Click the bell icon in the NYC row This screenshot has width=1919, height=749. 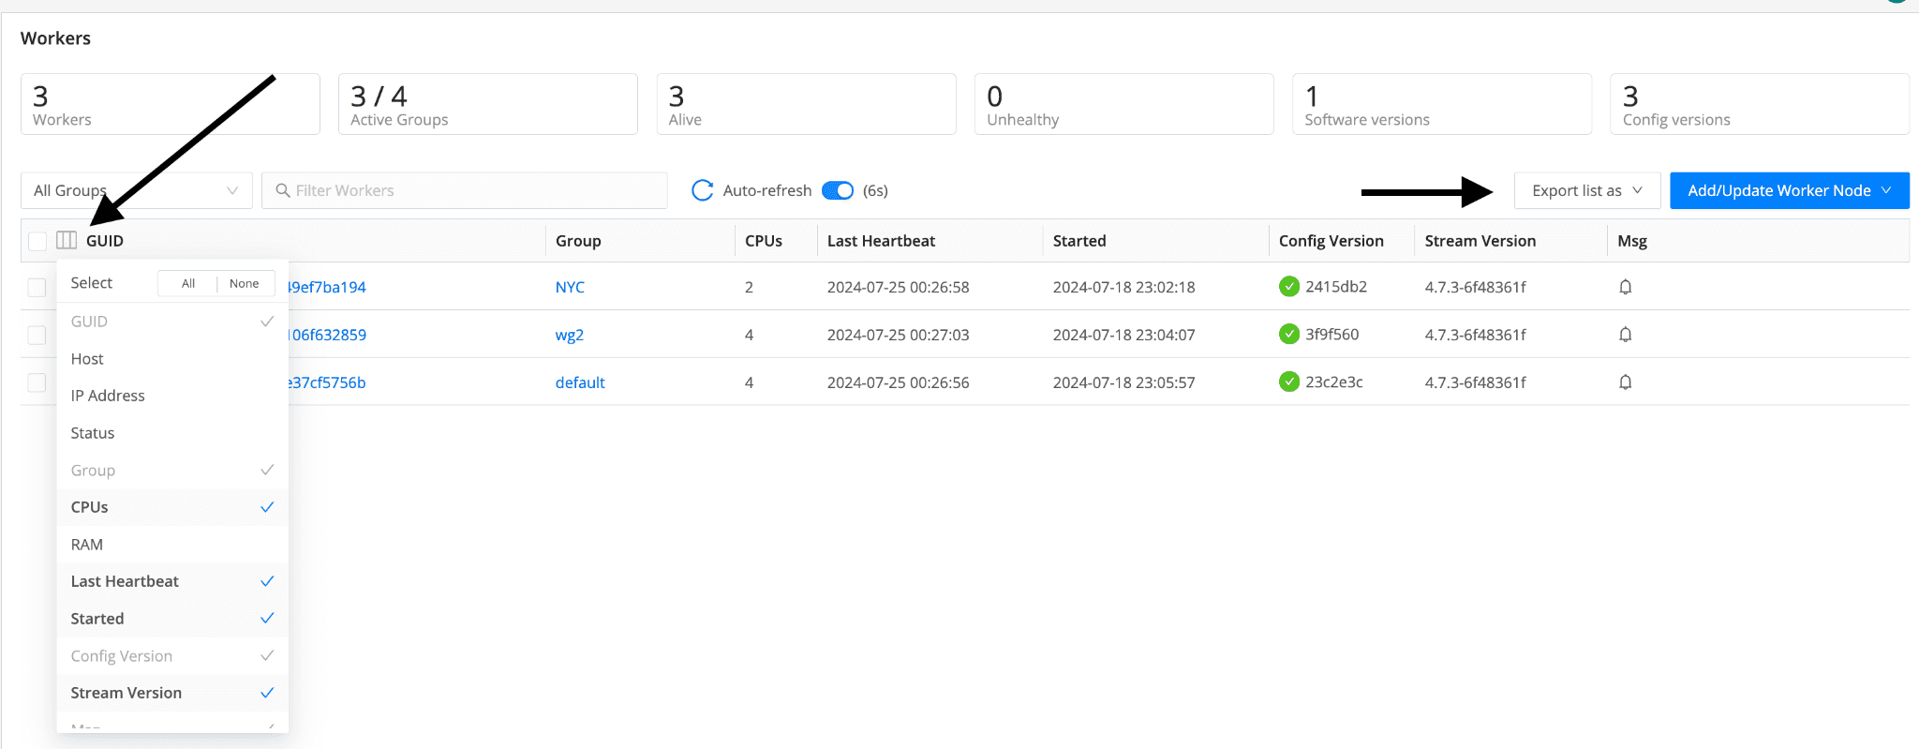coord(1625,287)
